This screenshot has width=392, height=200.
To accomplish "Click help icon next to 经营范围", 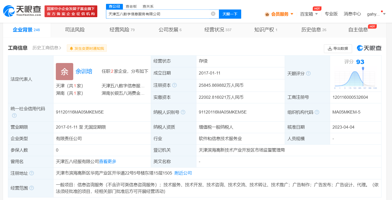I will click(31, 188).
